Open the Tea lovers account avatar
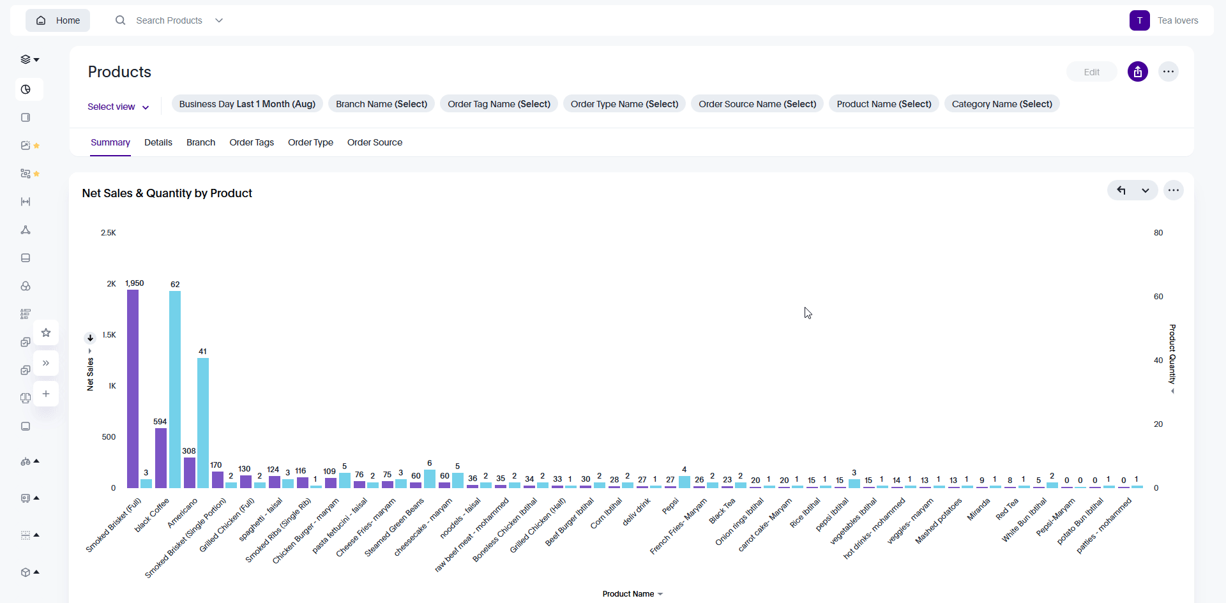Viewport: 1226px width, 603px height. [1139, 20]
